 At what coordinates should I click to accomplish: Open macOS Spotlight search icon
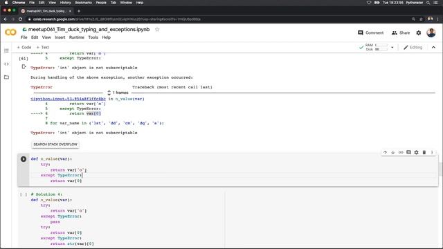tap(428, 3)
